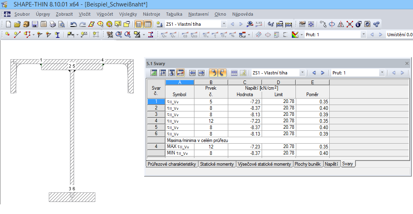Go to previous load case in main toolbar

tap(232, 24)
